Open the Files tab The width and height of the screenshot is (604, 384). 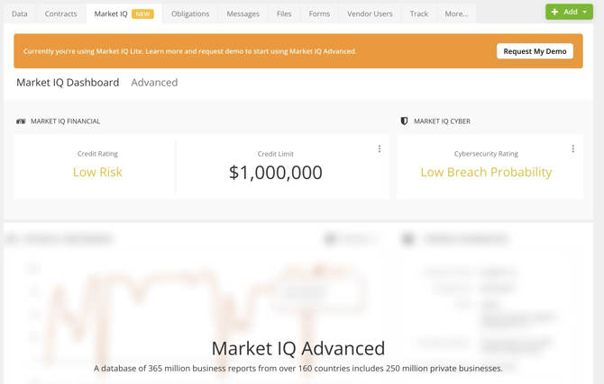click(284, 13)
